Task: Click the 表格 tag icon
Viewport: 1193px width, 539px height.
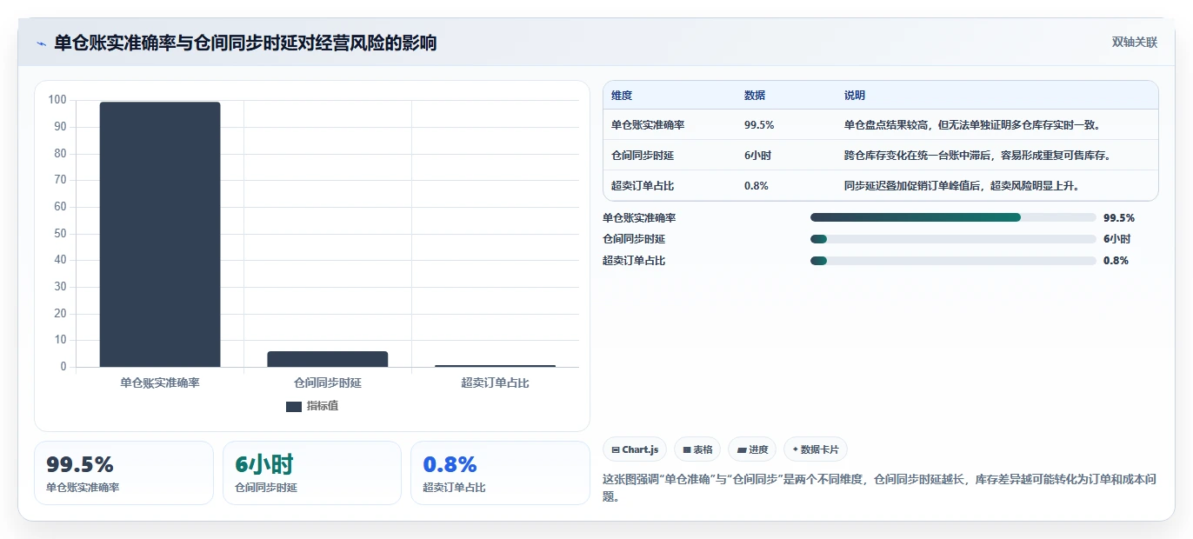Action: pyautogui.click(x=687, y=450)
